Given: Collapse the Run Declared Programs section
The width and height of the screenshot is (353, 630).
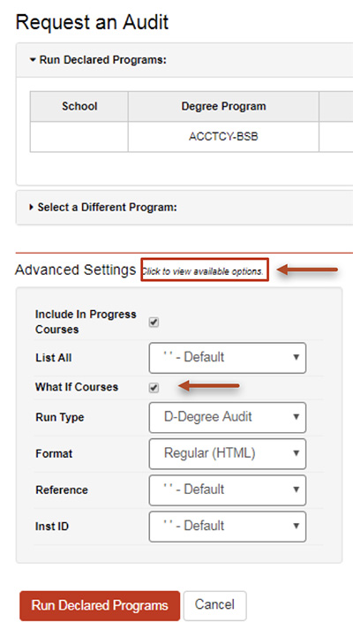Looking at the screenshot, I should pos(98,60).
